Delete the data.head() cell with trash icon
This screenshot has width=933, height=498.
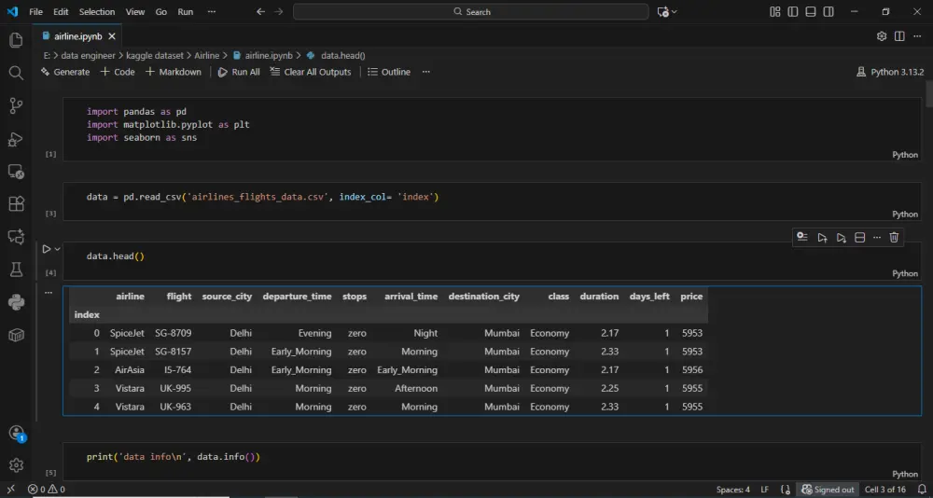[894, 238]
